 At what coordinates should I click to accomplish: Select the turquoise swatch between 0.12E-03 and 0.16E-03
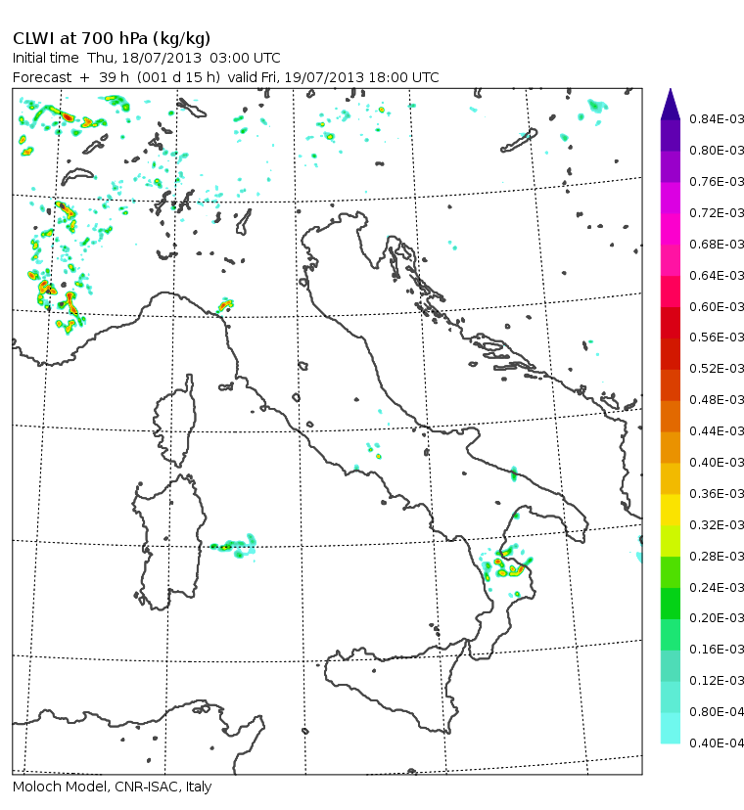[670, 665]
